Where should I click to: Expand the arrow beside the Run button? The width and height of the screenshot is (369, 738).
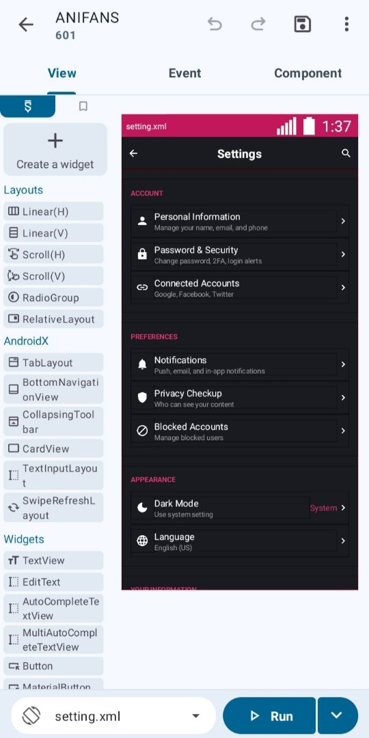[x=338, y=715]
